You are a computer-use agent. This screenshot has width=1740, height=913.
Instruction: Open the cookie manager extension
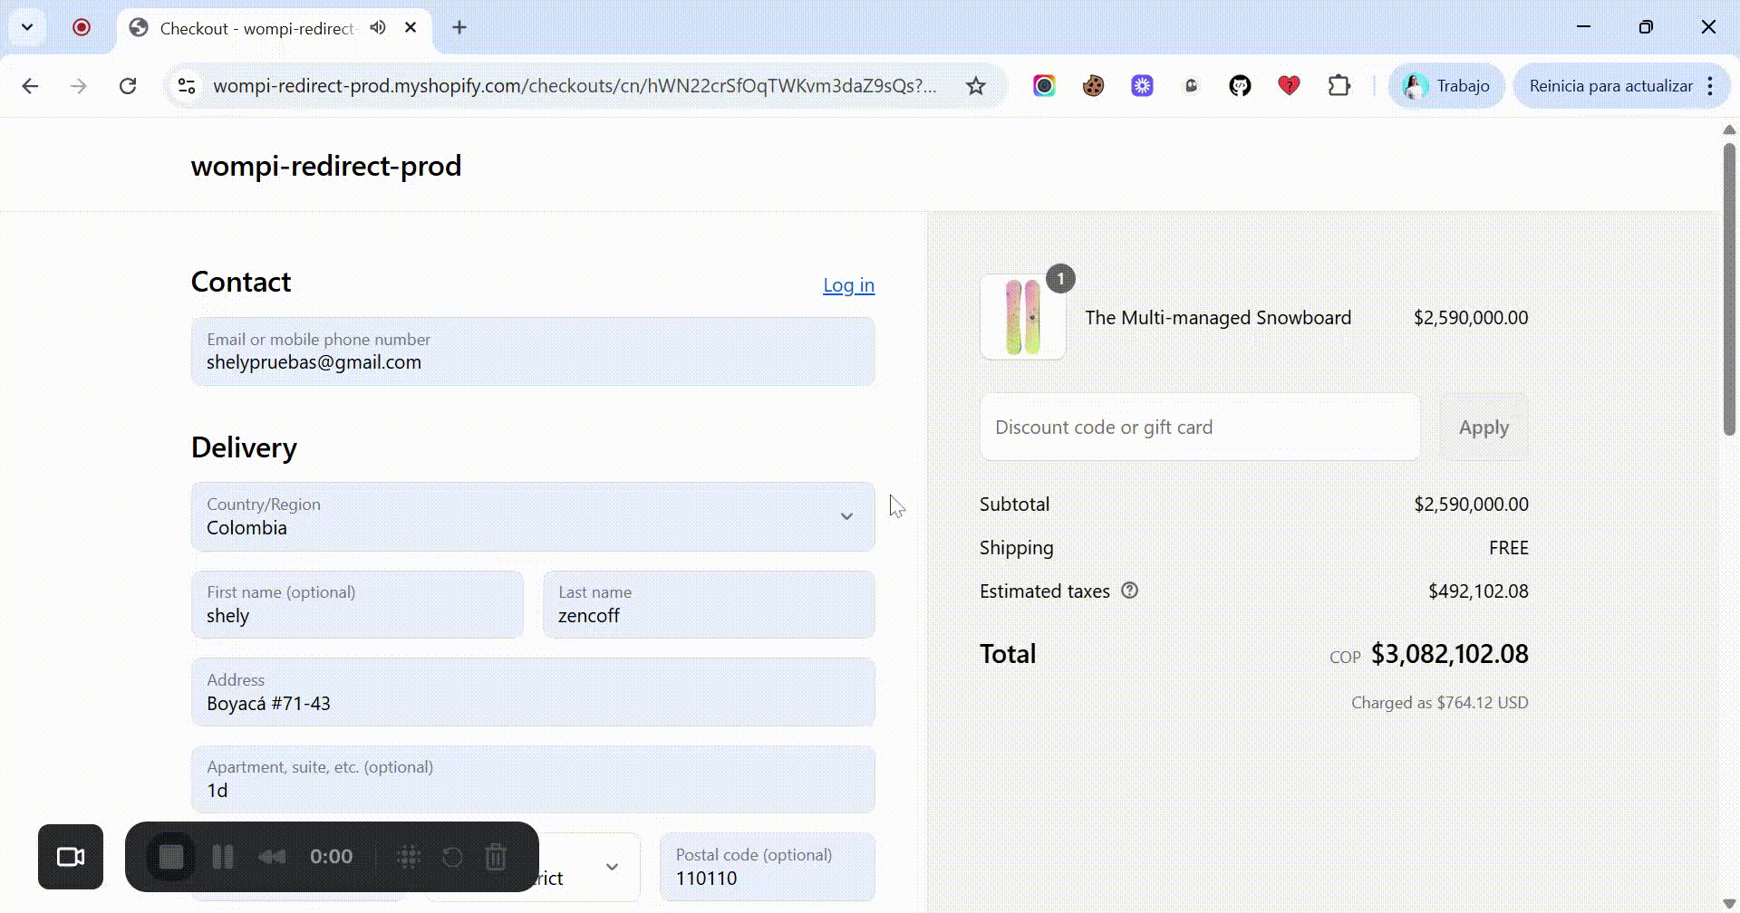click(1093, 85)
